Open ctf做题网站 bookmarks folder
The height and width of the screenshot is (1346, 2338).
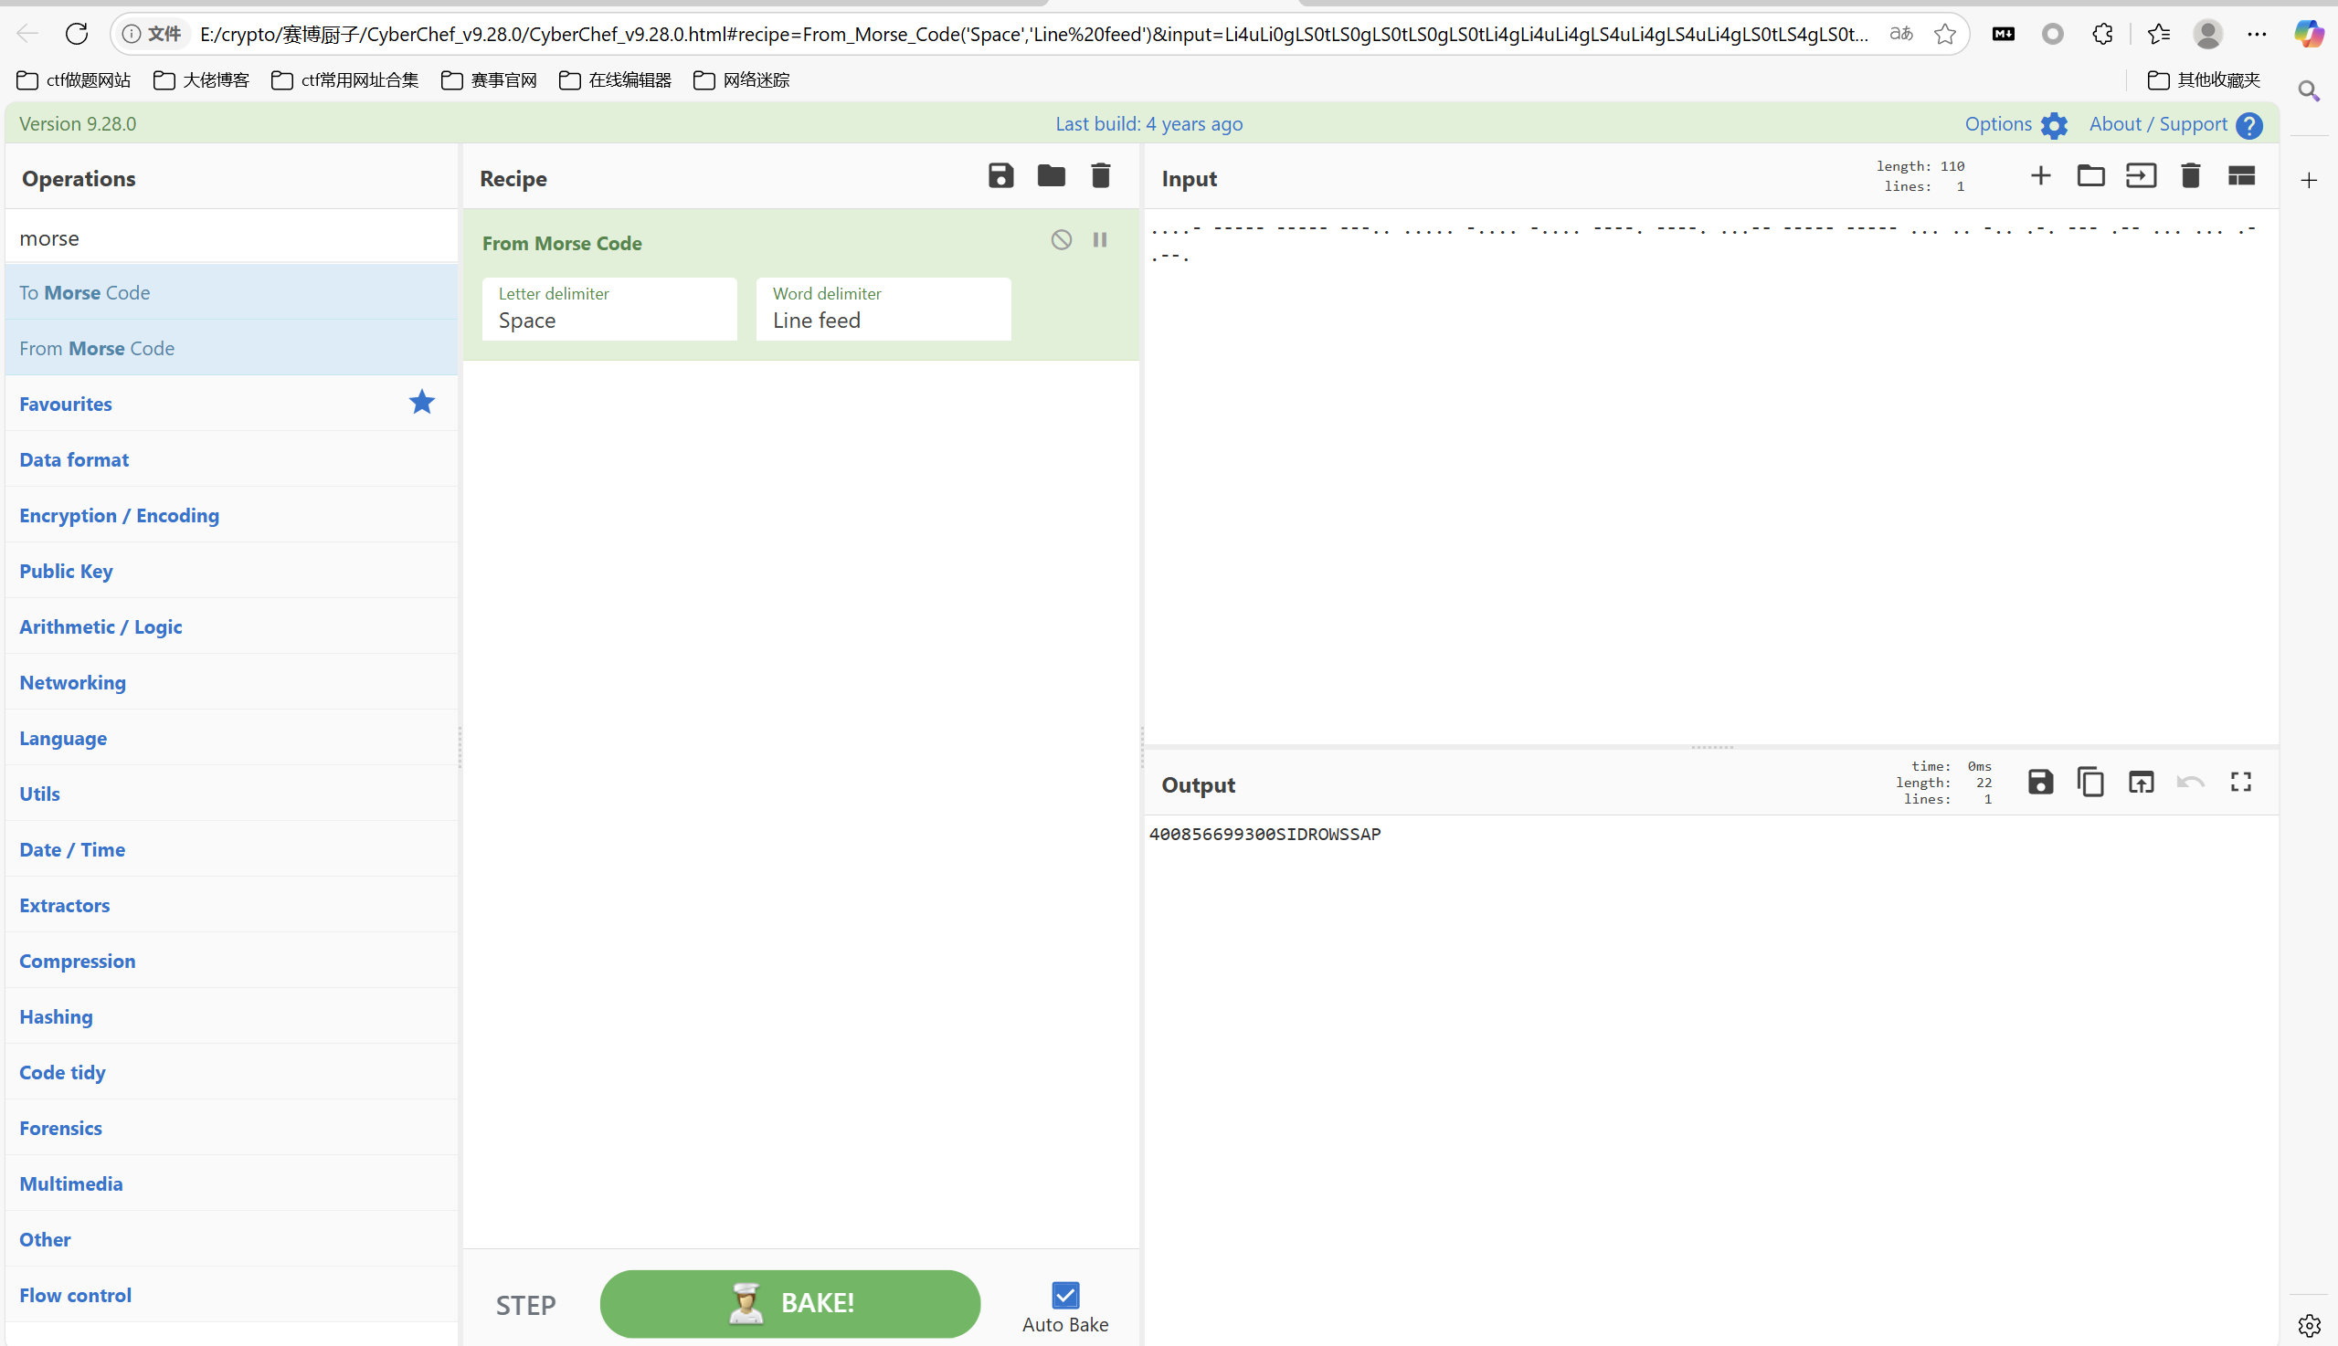point(74,80)
